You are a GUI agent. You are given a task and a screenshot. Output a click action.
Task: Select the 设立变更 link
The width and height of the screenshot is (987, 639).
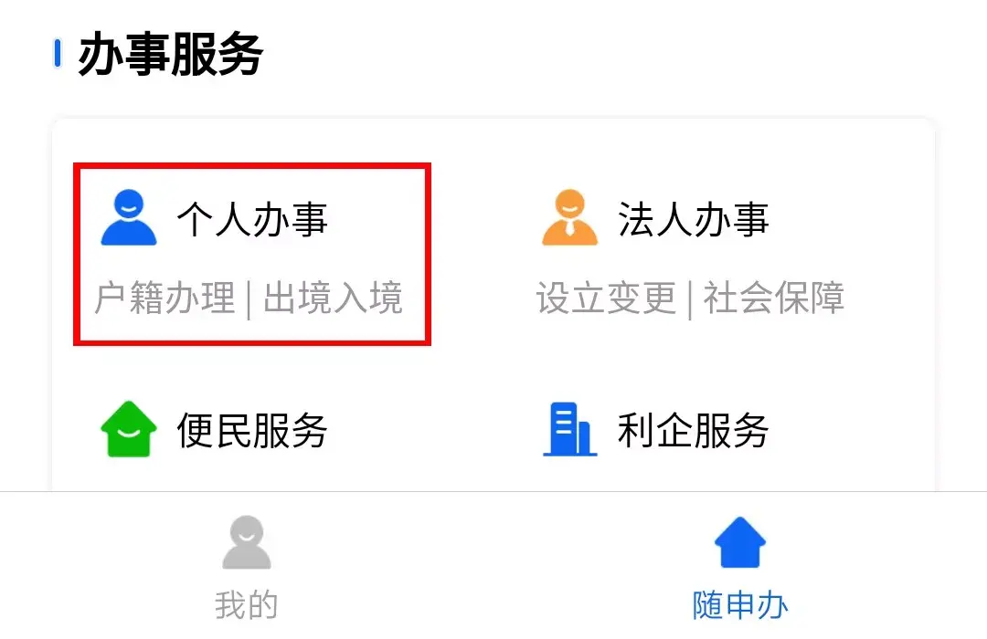click(x=606, y=298)
